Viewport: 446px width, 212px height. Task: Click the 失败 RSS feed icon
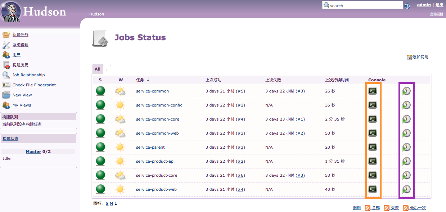point(387,208)
